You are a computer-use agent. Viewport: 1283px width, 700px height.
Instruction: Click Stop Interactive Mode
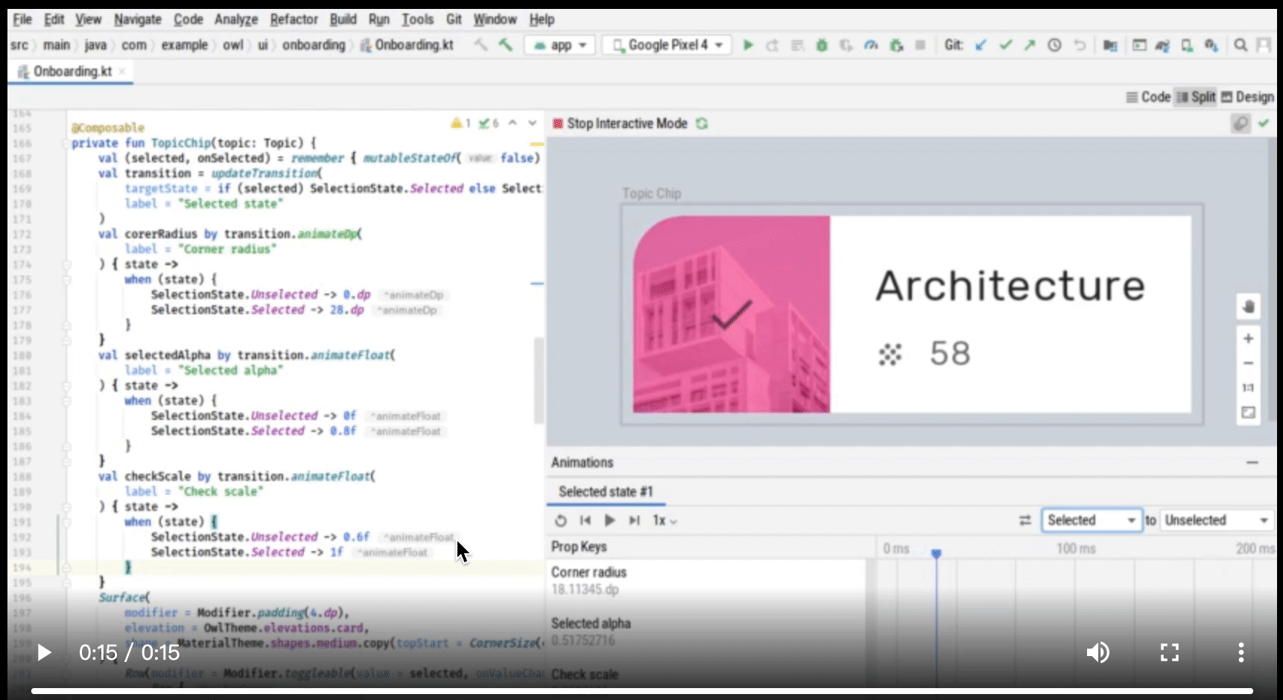(x=620, y=124)
